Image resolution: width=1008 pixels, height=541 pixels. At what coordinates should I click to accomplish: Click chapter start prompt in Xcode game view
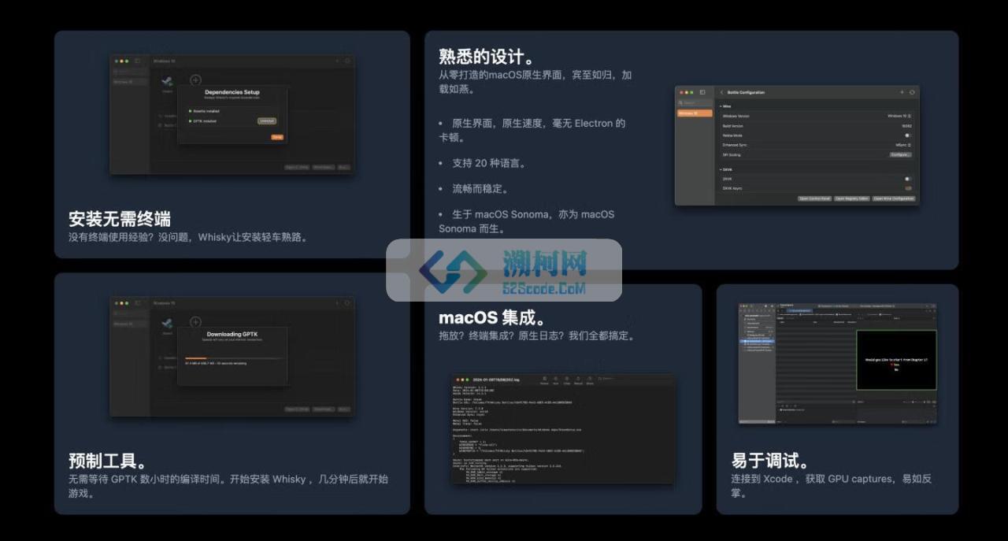[896, 360]
